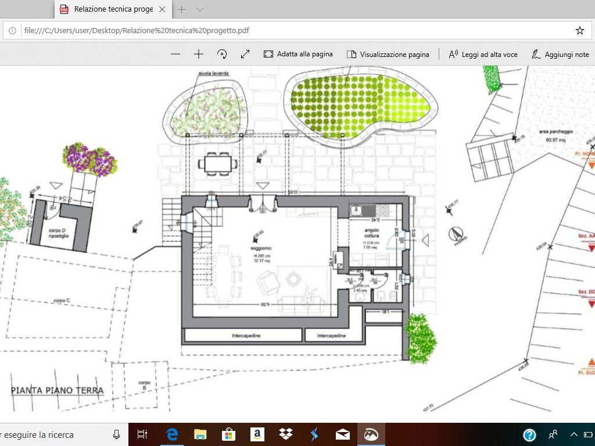Launch Amazon from the taskbar
The height and width of the screenshot is (446, 595).
tap(257, 434)
